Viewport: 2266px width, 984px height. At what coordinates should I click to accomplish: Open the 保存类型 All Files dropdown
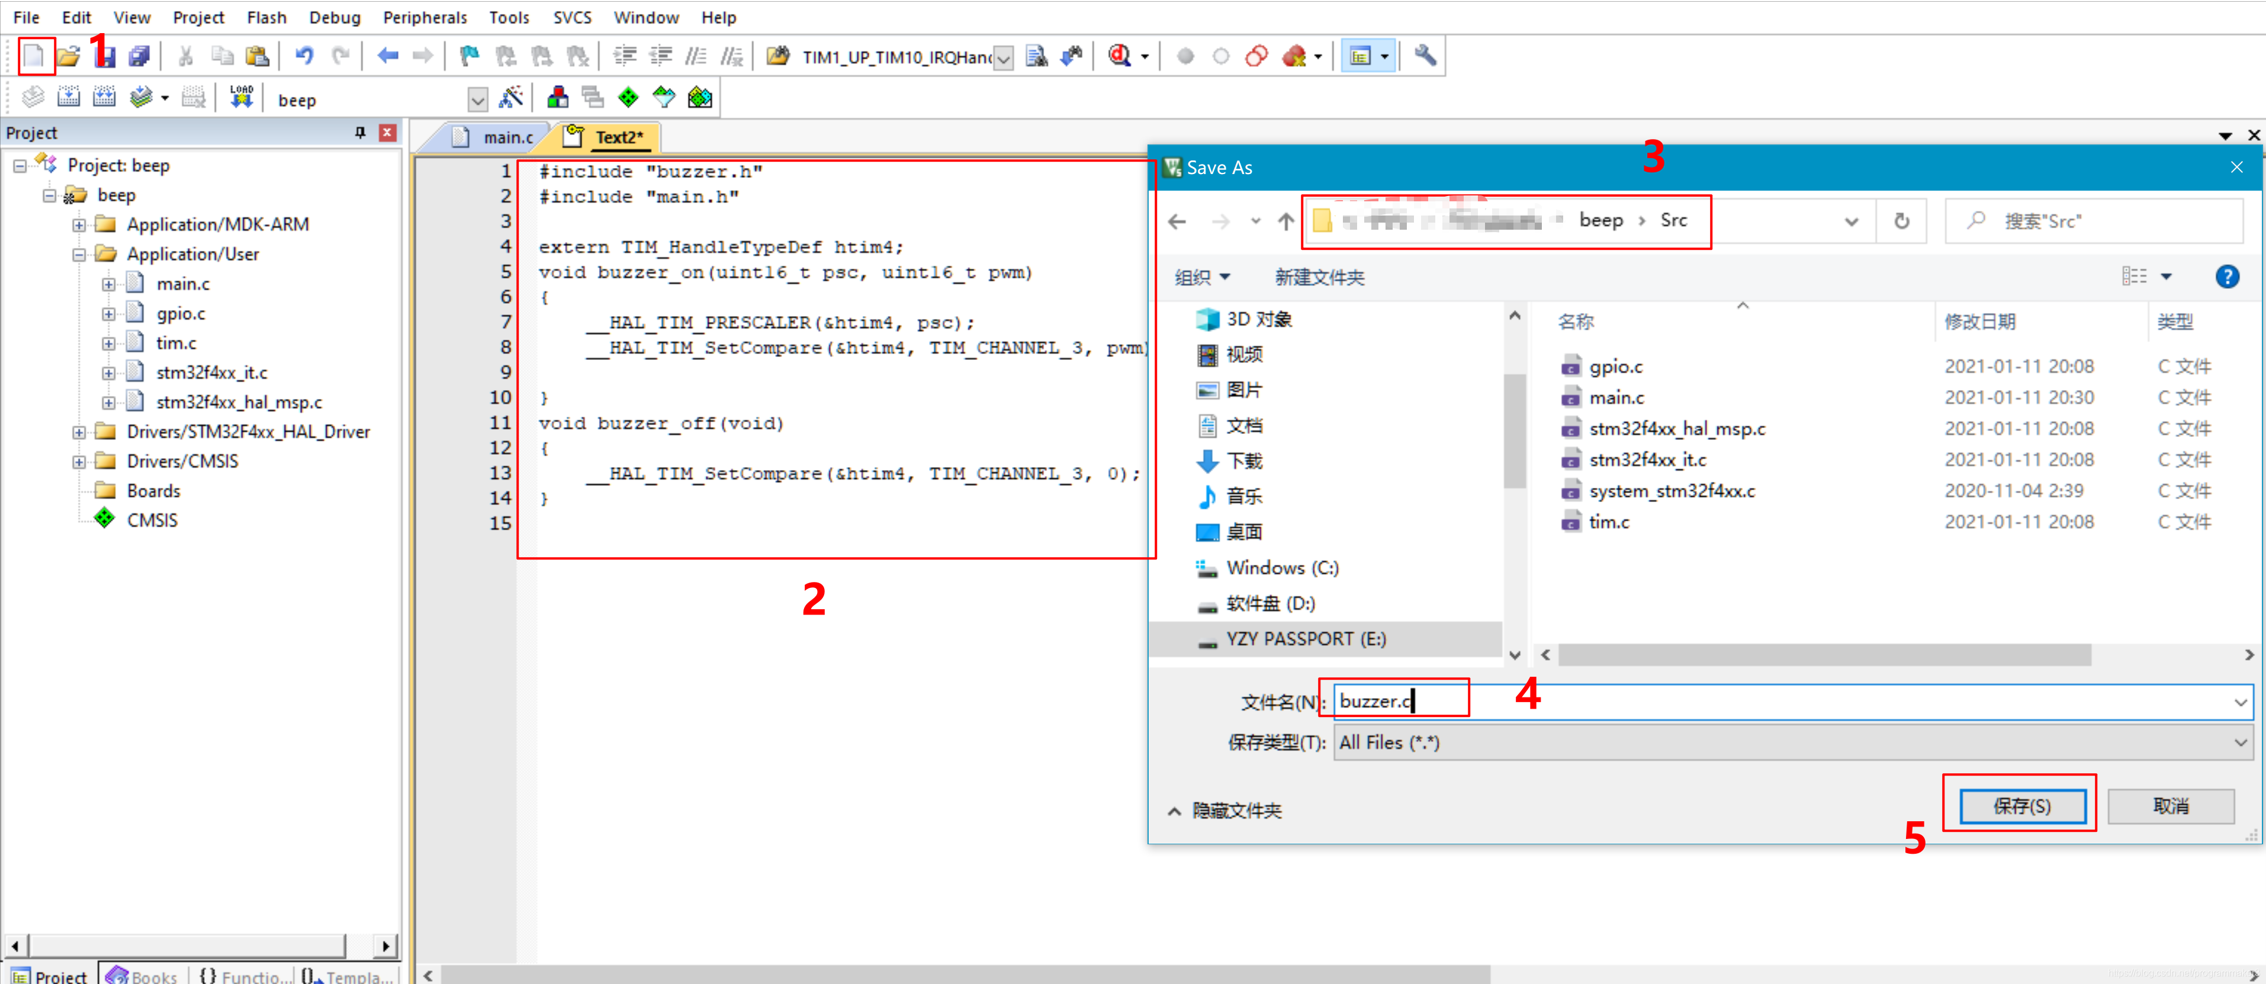pyautogui.click(x=2239, y=743)
